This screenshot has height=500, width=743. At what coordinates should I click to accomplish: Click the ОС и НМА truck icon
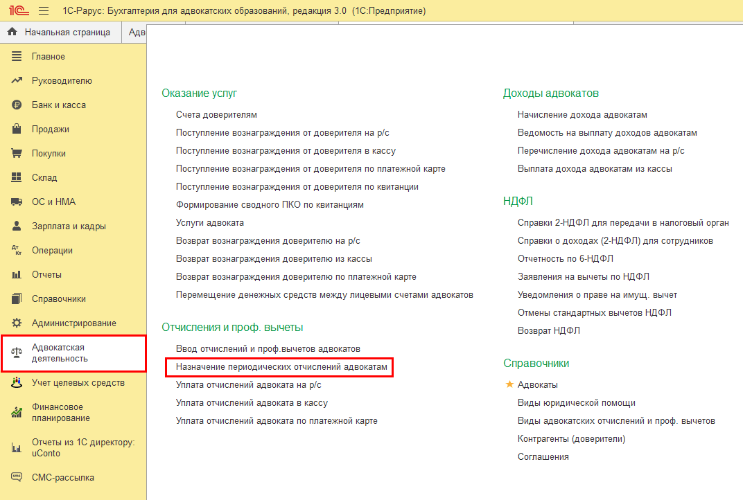[17, 202]
